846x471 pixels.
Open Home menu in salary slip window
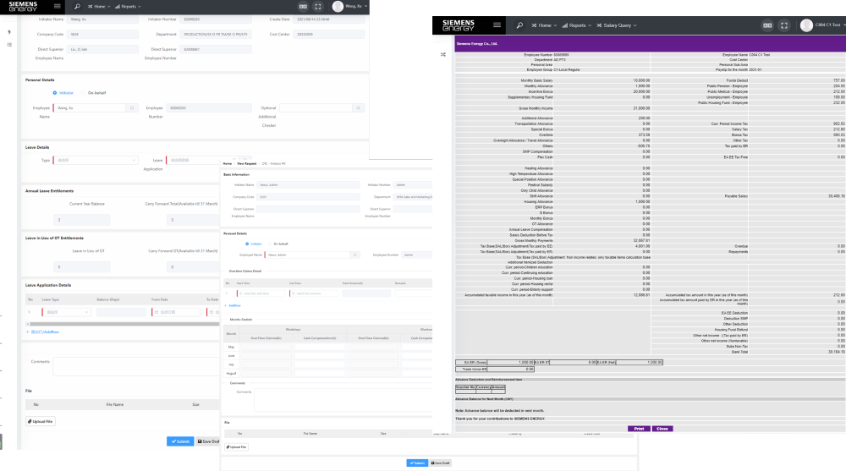click(544, 25)
